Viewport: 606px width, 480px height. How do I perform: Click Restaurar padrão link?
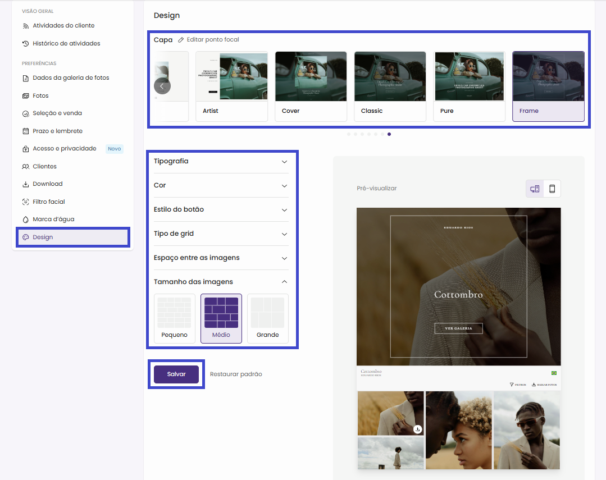coord(236,374)
